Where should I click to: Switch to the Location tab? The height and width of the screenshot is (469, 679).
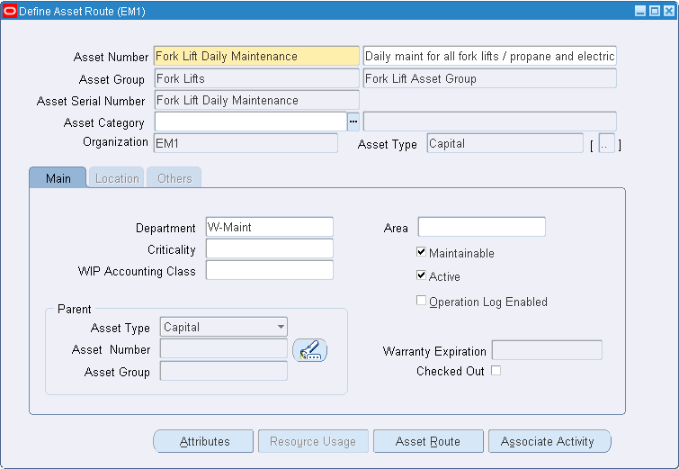click(117, 178)
